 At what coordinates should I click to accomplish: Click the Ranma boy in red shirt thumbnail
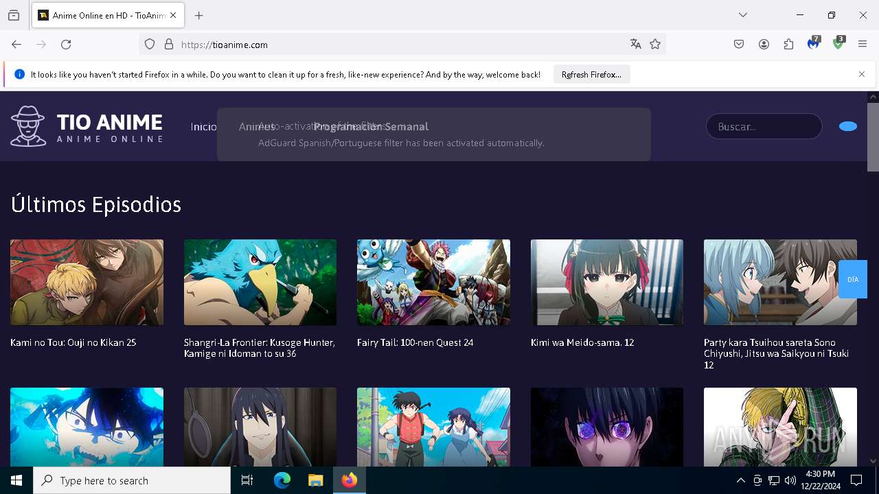(433, 427)
